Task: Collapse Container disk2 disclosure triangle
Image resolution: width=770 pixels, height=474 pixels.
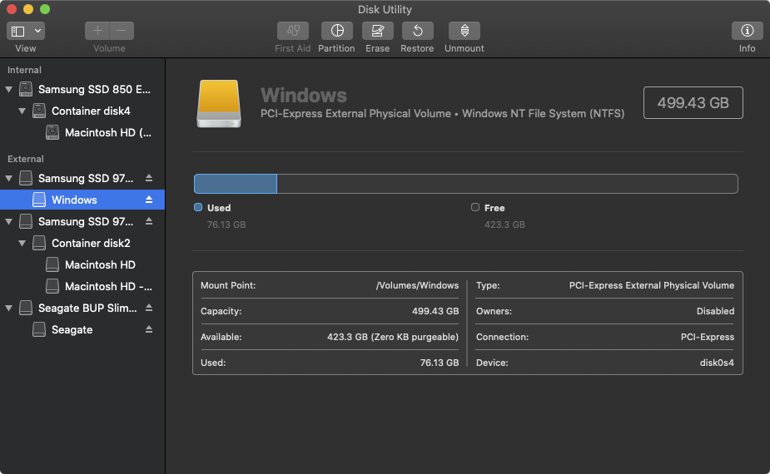Action: [22, 244]
